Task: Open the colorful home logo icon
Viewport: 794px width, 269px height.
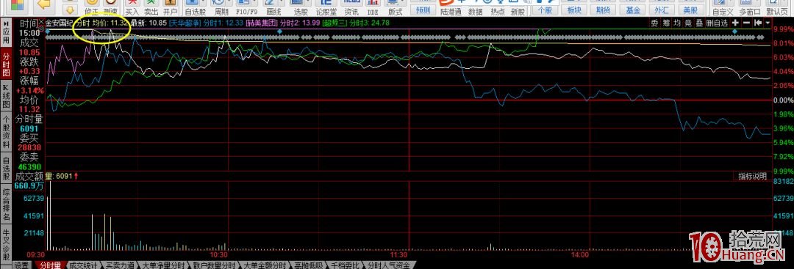Action: [x=17, y=6]
